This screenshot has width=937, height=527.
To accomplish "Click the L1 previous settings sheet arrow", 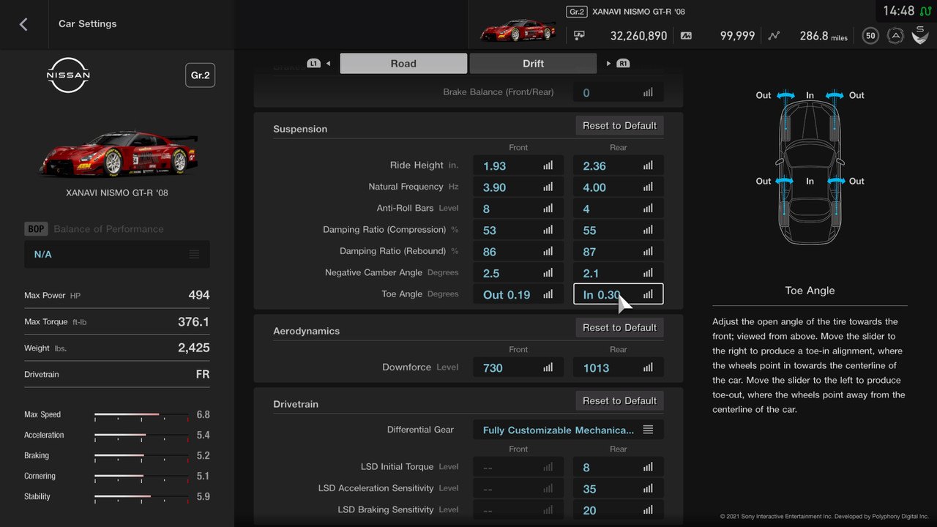I will [319, 64].
